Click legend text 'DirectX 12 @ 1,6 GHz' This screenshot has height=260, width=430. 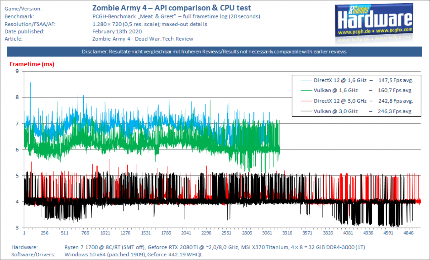click(340, 80)
